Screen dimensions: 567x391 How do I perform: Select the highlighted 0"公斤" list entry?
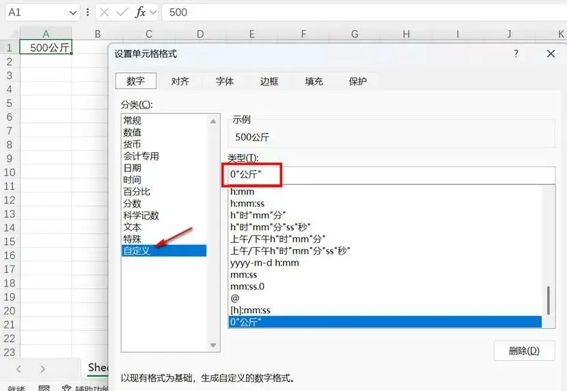pos(385,322)
